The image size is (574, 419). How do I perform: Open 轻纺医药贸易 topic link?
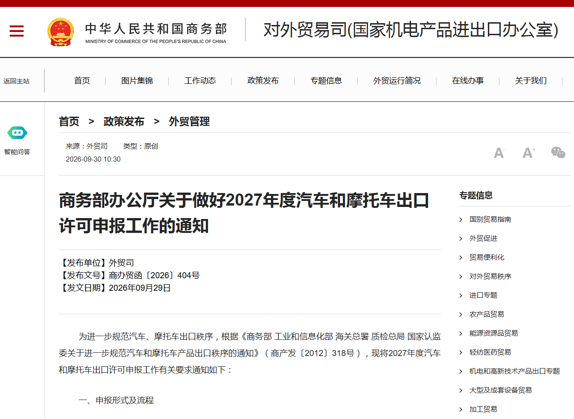pos(490,352)
